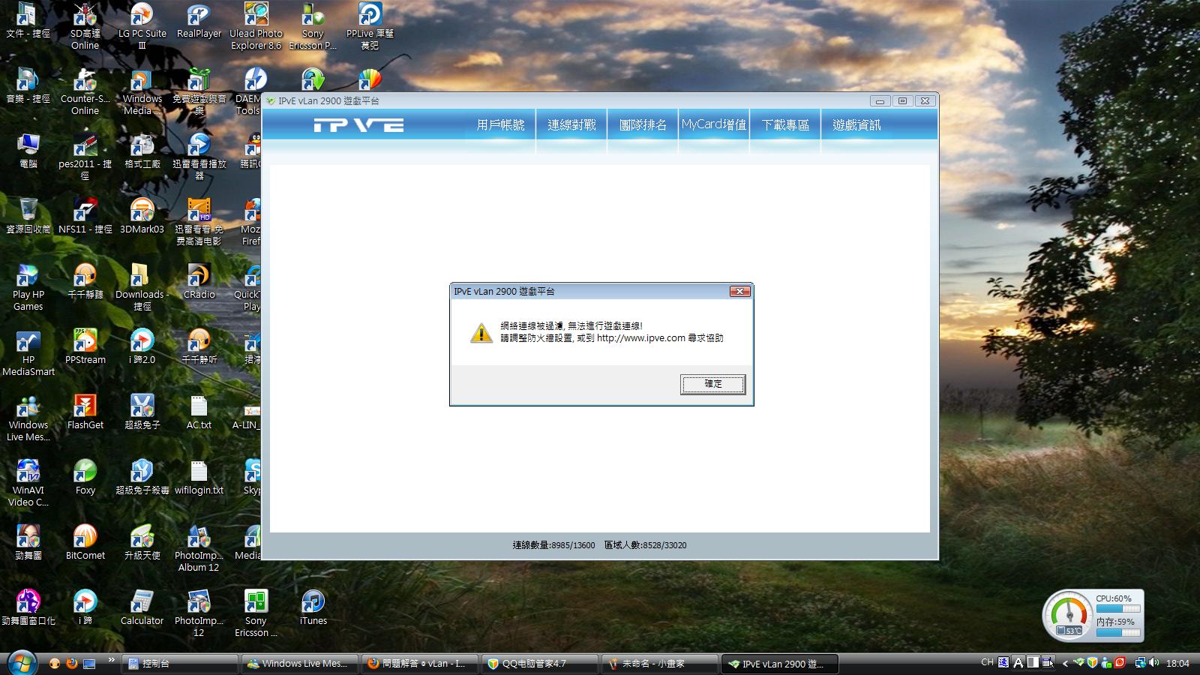Click the CPU meter temperature gauge gadget
1200x675 pixels.
click(1069, 615)
